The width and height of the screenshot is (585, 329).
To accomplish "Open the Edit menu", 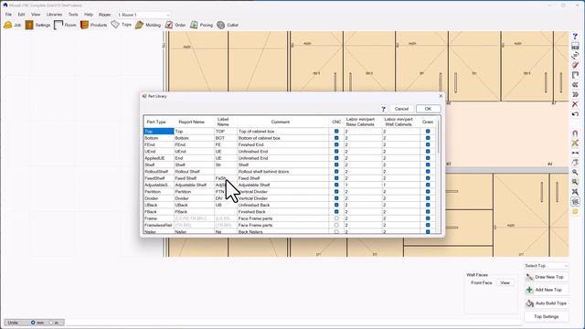I will (22, 15).
